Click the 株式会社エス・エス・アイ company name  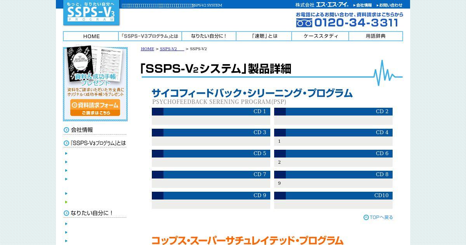(x=322, y=5)
